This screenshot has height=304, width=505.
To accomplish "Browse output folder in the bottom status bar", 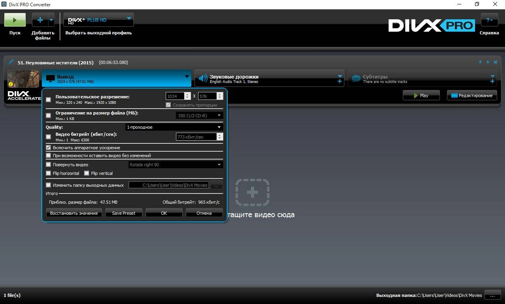I will (492, 295).
